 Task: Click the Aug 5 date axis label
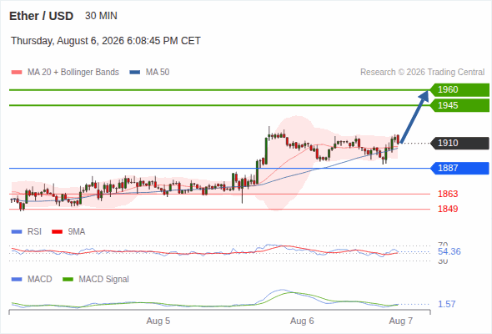click(x=158, y=321)
